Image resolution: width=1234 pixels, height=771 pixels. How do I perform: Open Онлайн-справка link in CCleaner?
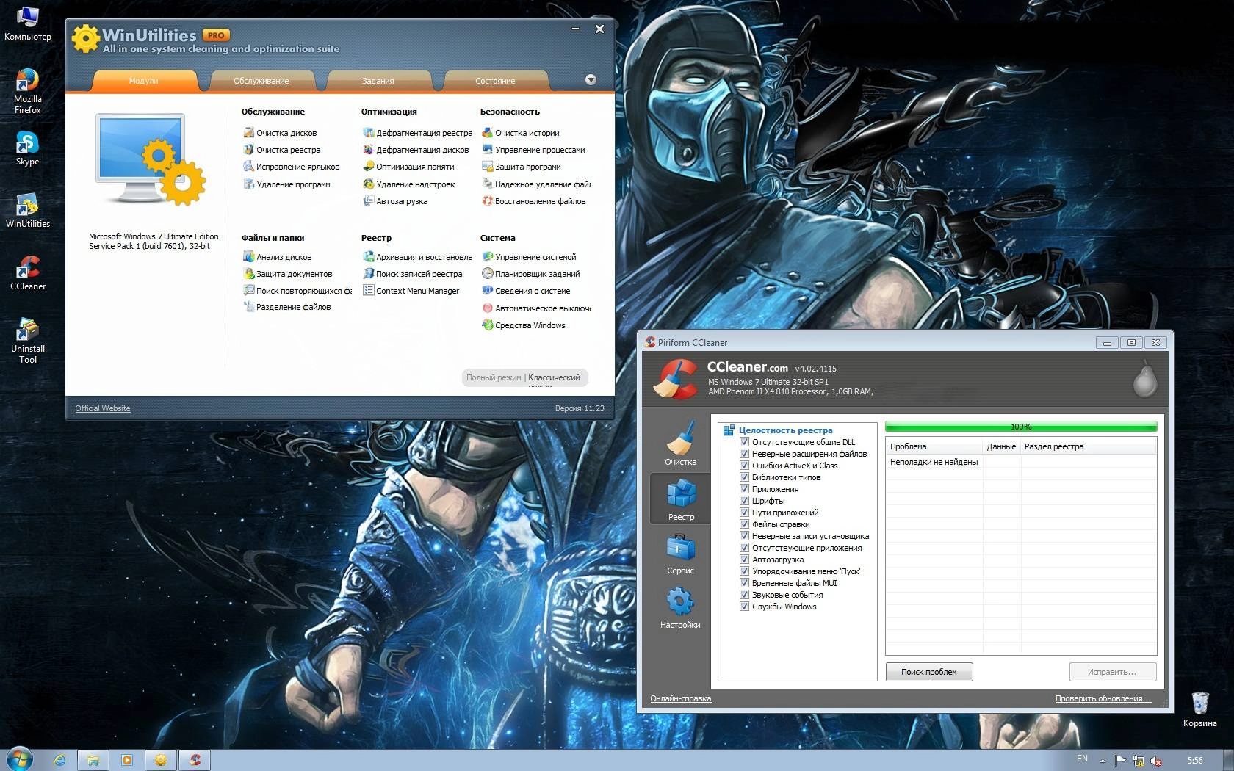(681, 698)
